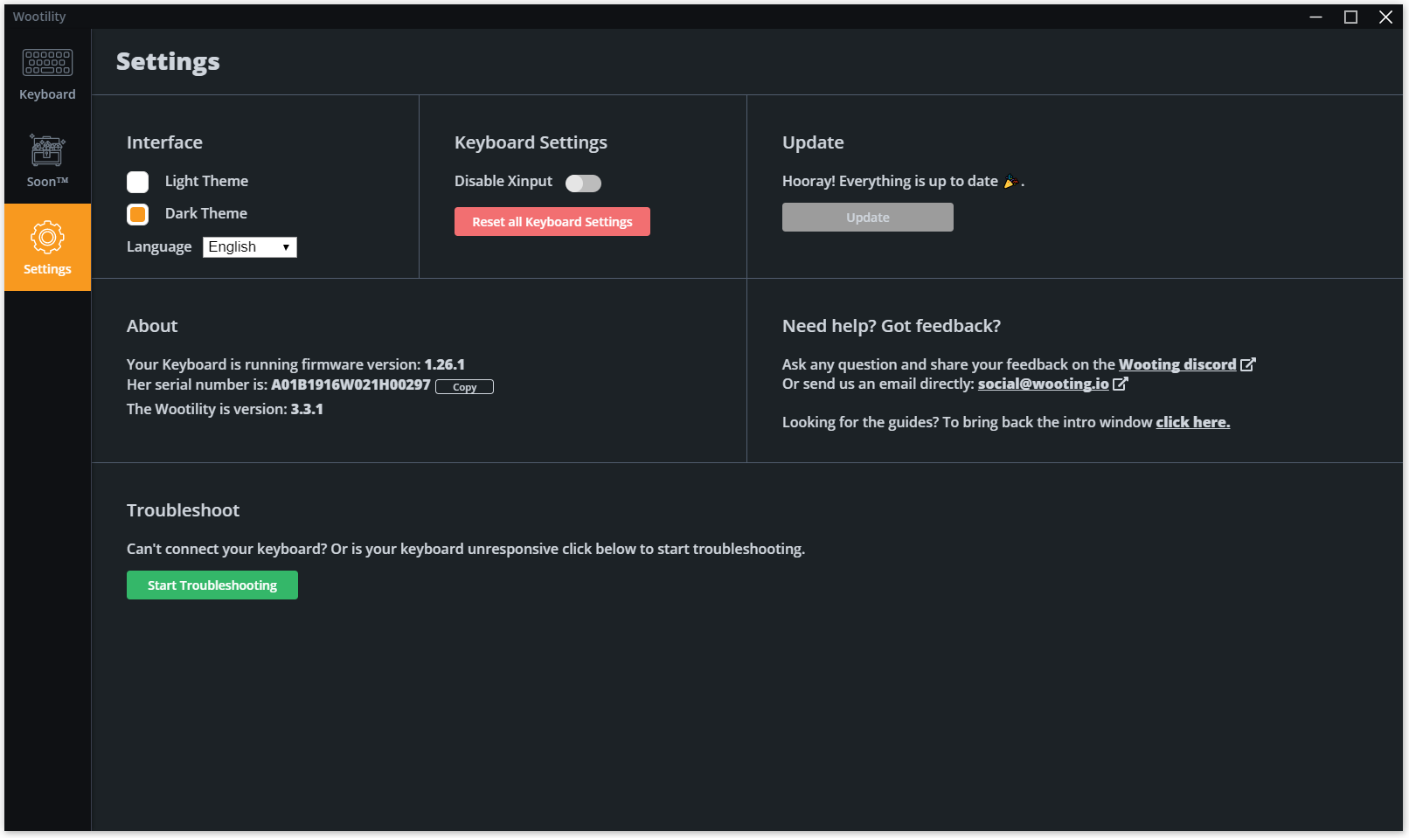Screen dimensions: 1409x838
Task: Start Troubleshooting the keyboard
Action: (x=212, y=585)
